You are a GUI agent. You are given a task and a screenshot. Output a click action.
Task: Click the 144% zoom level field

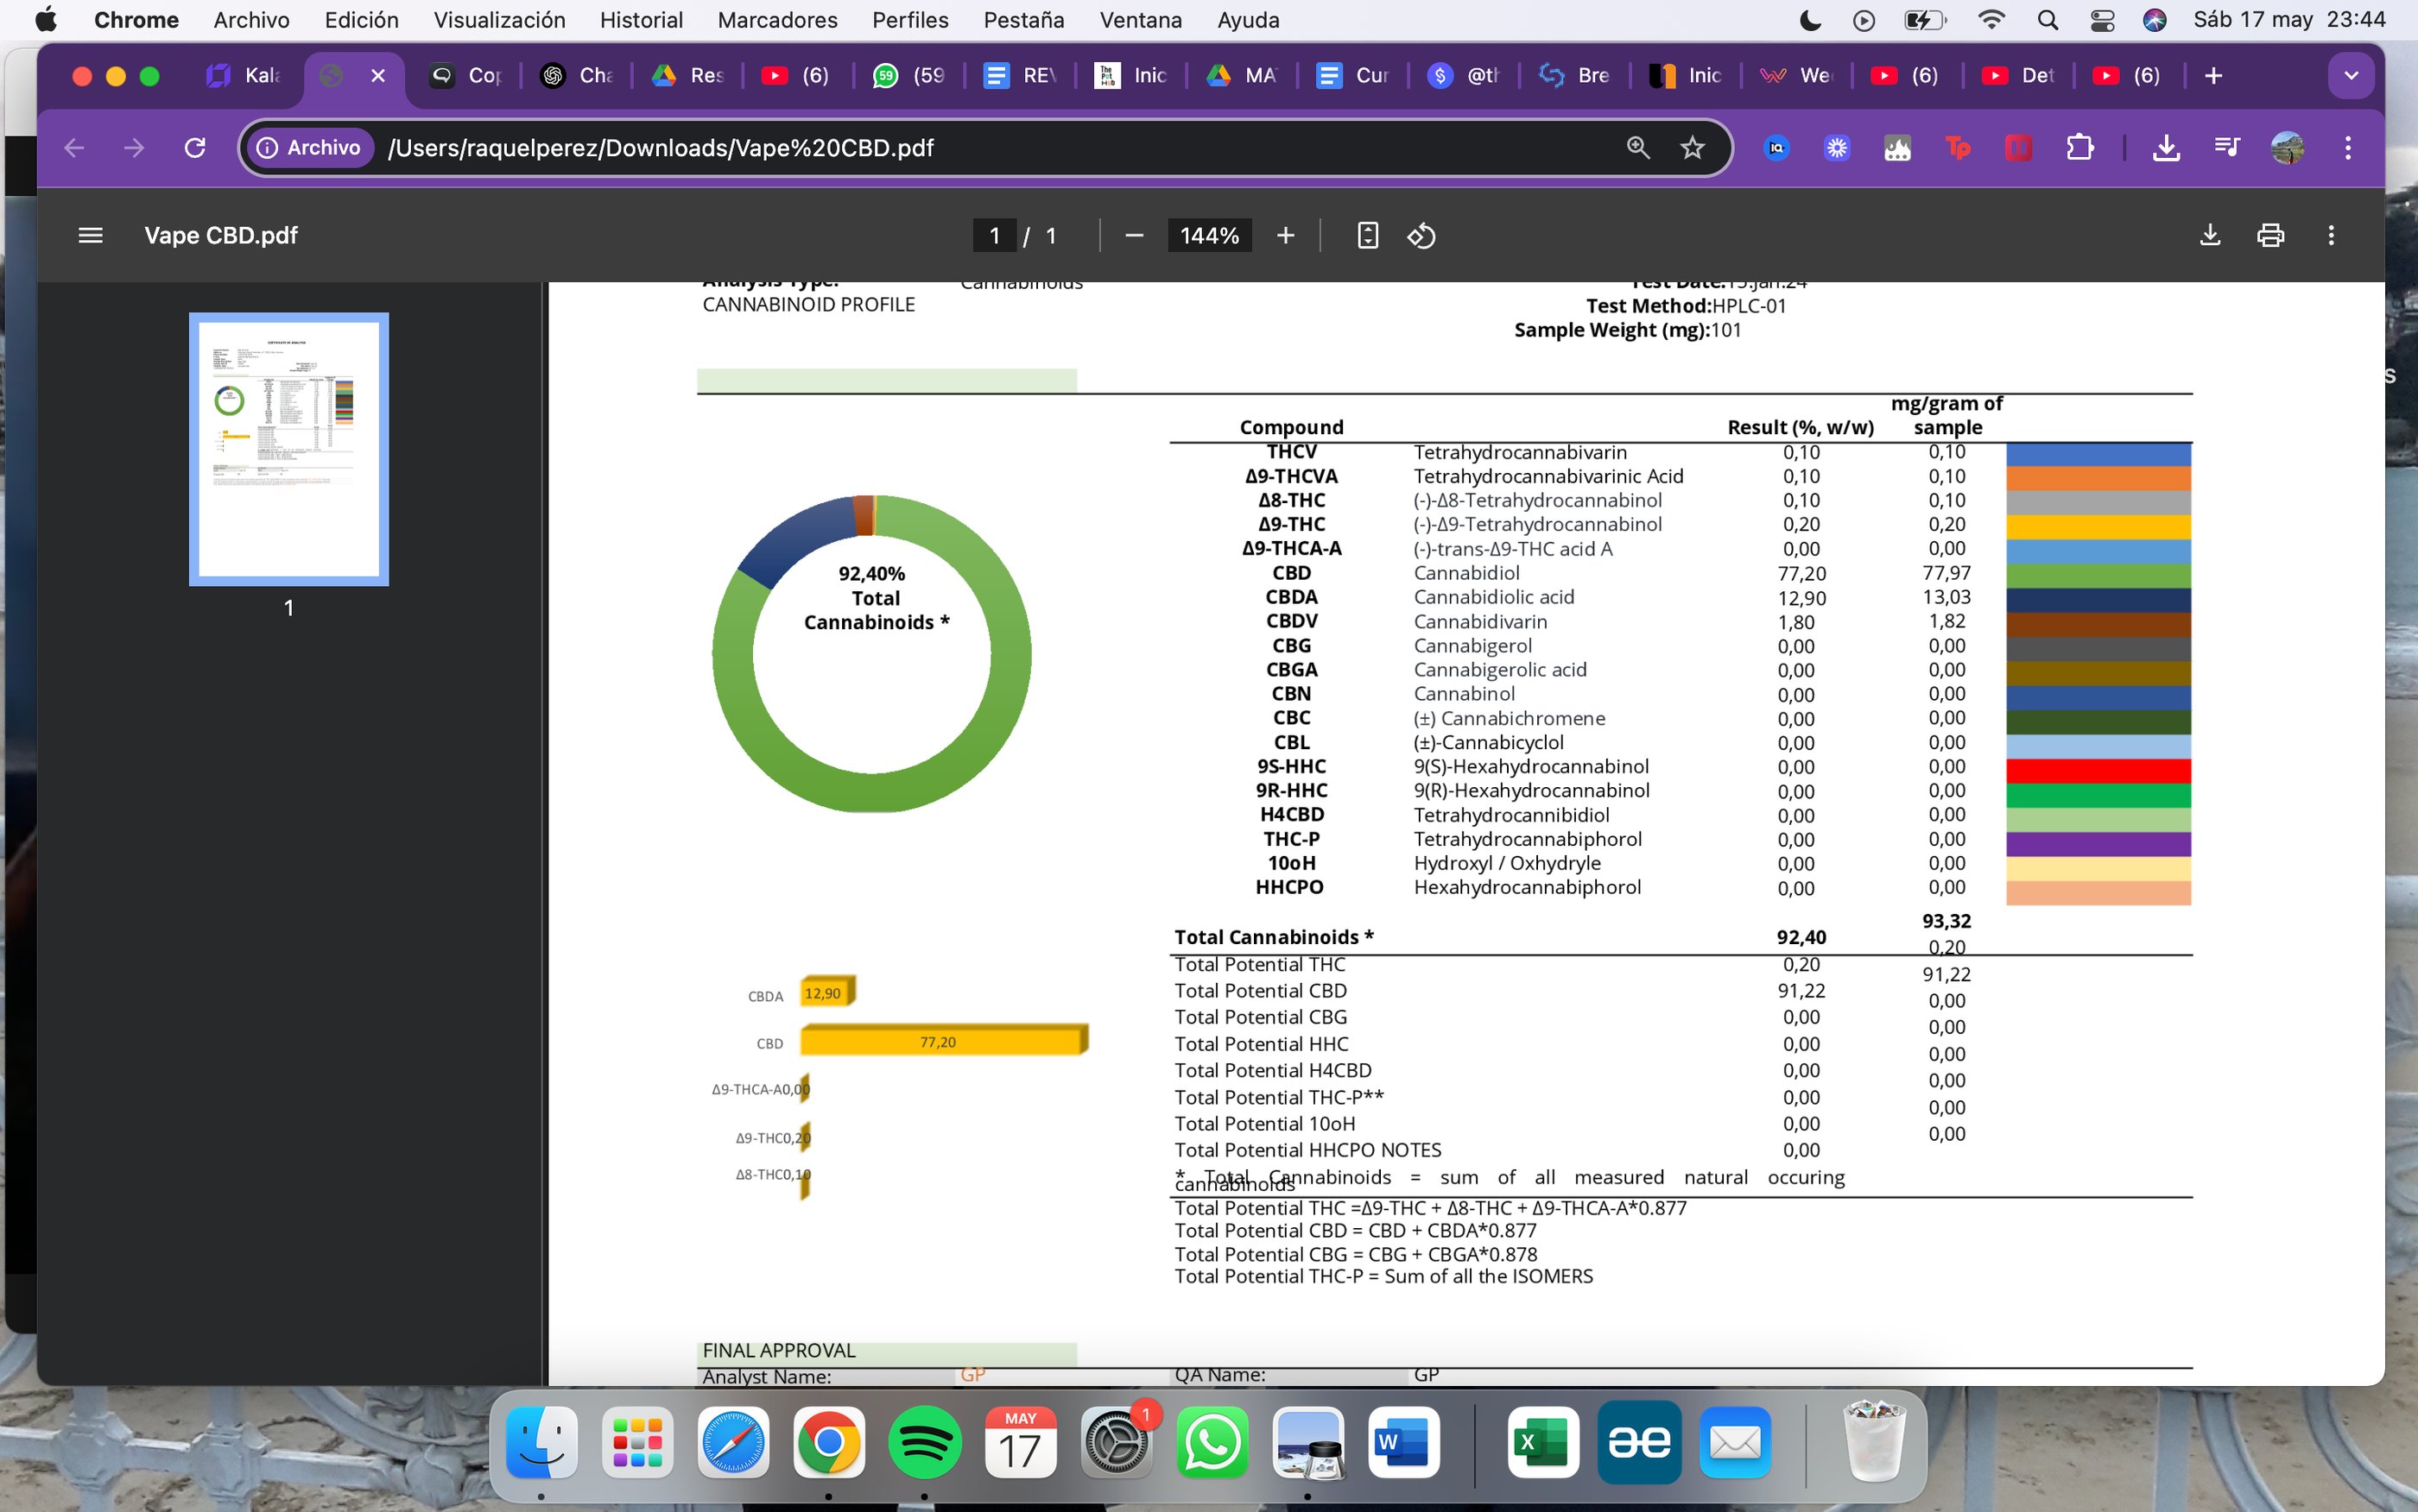1208,236
